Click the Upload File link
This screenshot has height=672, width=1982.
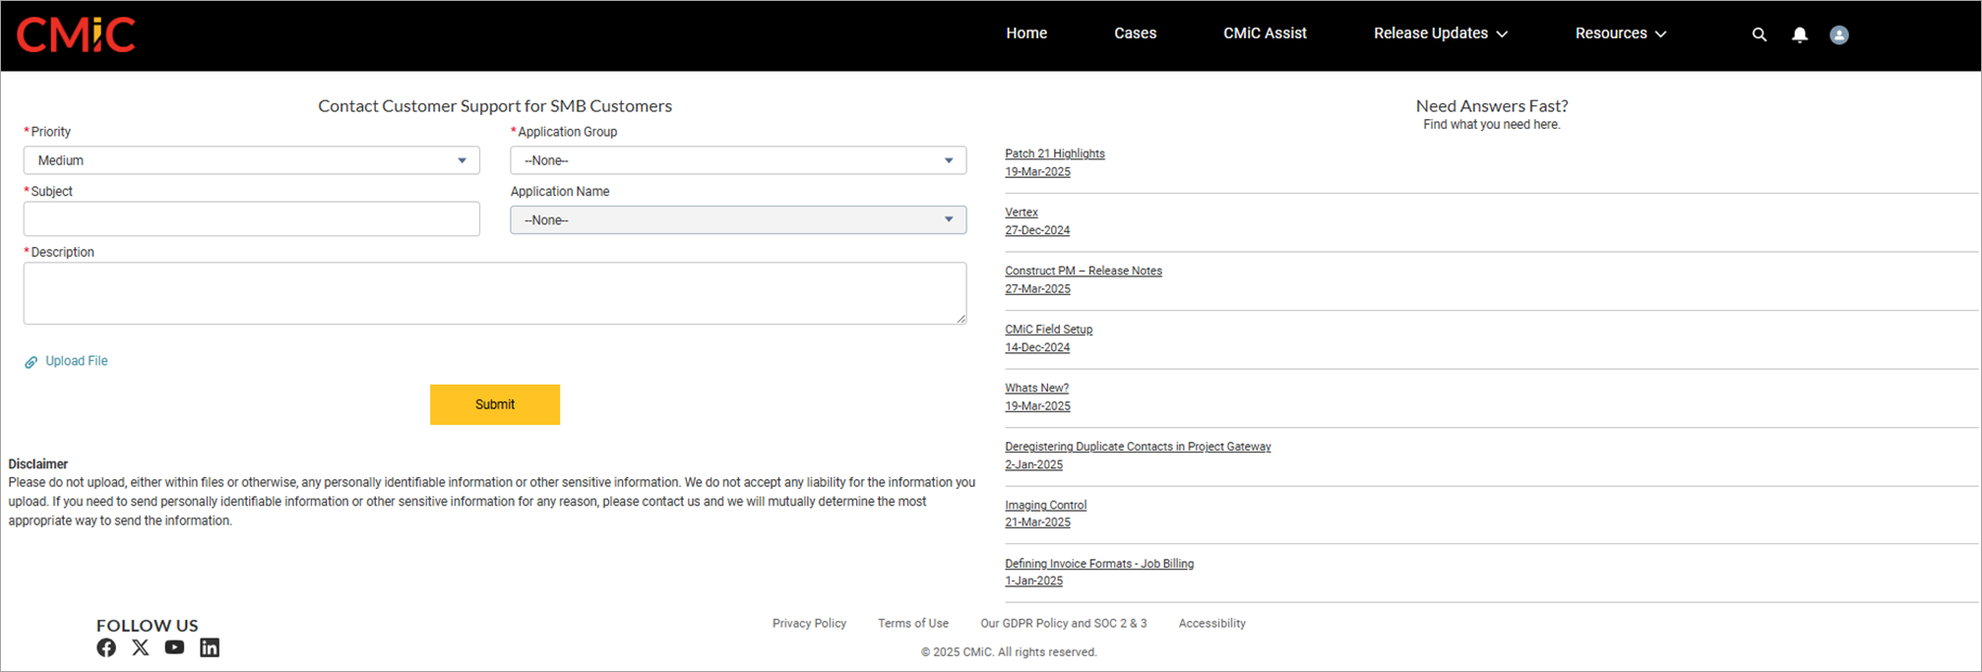pyautogui.click(x=77, y=361)
